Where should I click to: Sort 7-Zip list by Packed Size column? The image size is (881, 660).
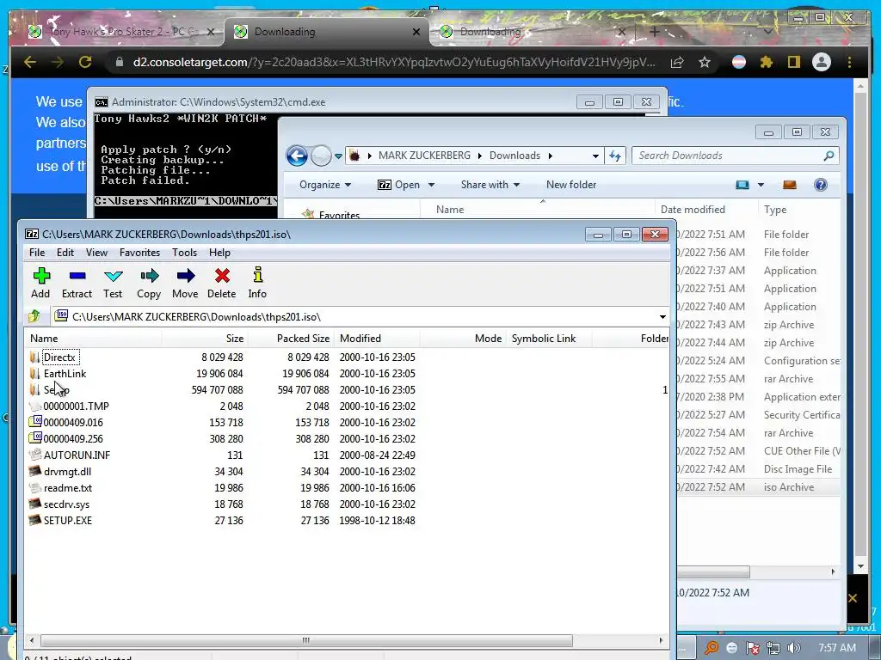point(291,339)
